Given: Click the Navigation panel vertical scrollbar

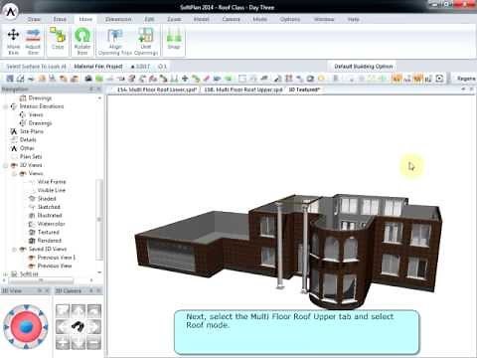Looking at the screenshot, I should [99, 220].
